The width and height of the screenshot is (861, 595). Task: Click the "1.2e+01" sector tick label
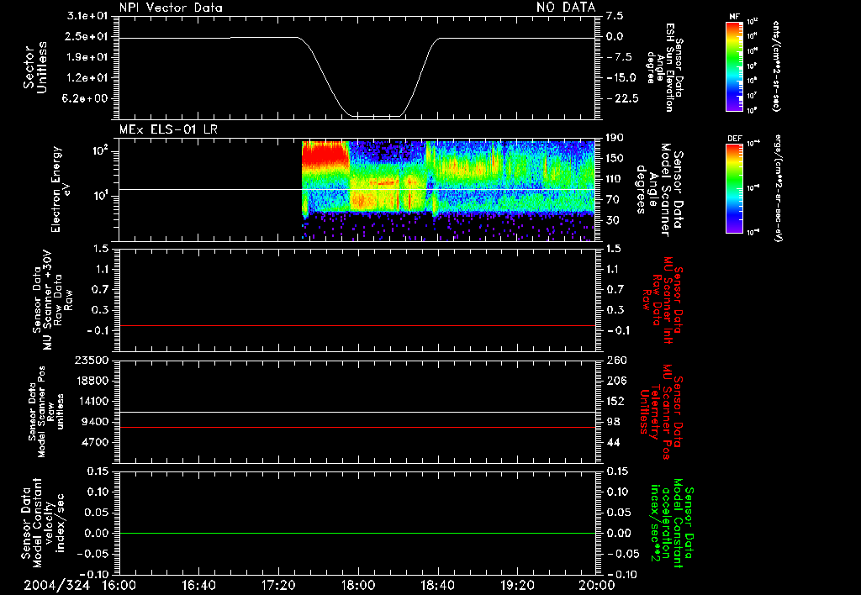pos(87,78)
